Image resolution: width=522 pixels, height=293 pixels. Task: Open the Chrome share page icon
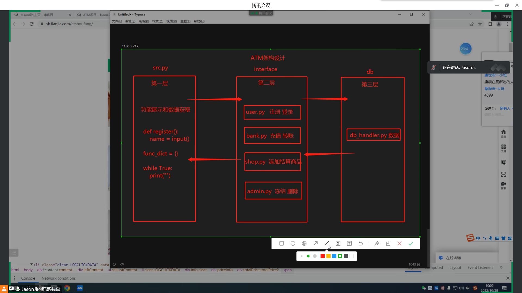coord(471,24)
